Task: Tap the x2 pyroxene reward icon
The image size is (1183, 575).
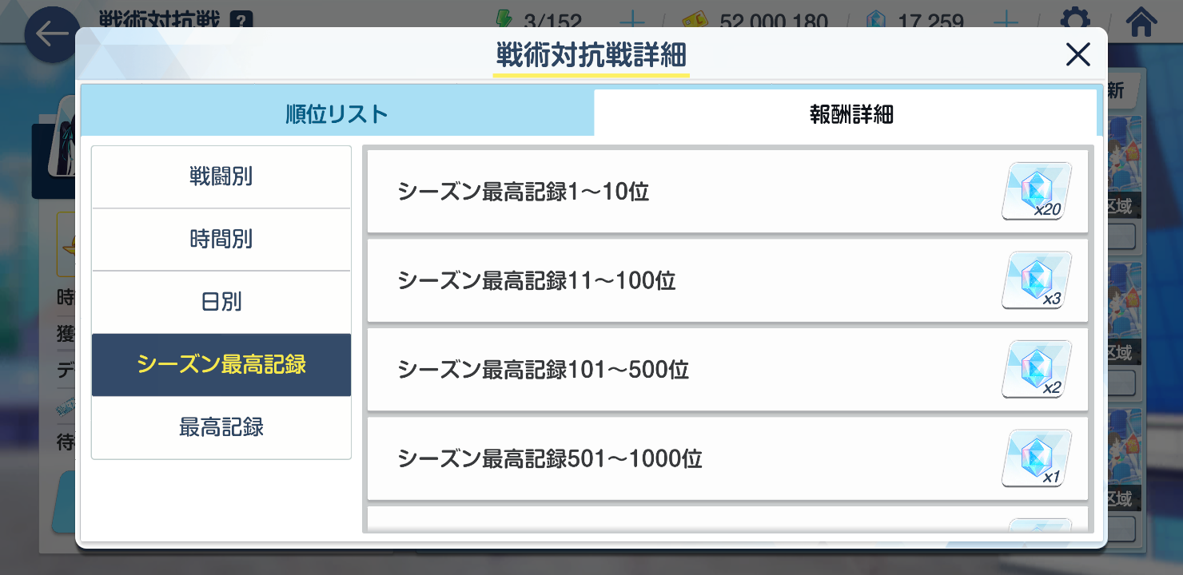Action: pos(1036,370)
